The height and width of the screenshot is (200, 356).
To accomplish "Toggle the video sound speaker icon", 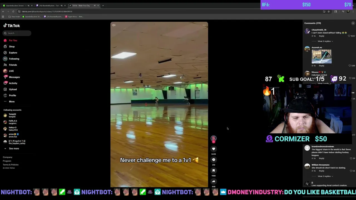I will point(114,25).
